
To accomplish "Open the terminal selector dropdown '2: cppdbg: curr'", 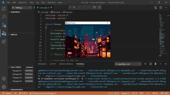I will click(128, 64).
